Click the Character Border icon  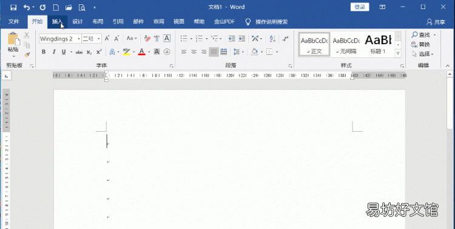click(167, 39)
